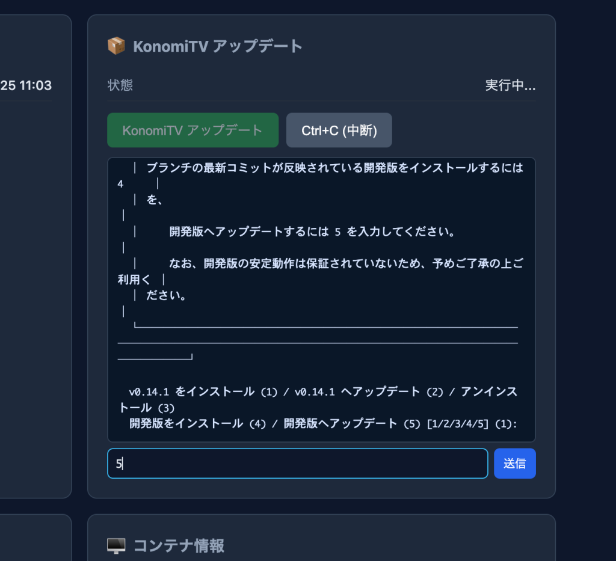Click the terminal line reading を、

click(155, 200)
